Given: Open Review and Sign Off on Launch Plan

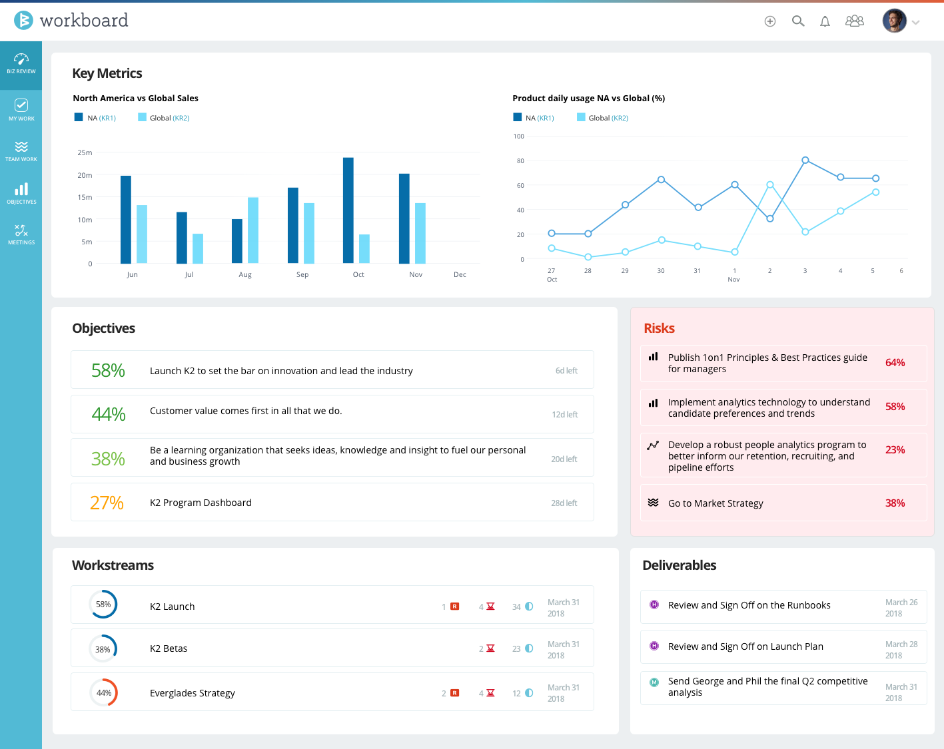Looking at the screenshot, I should 745,646.
